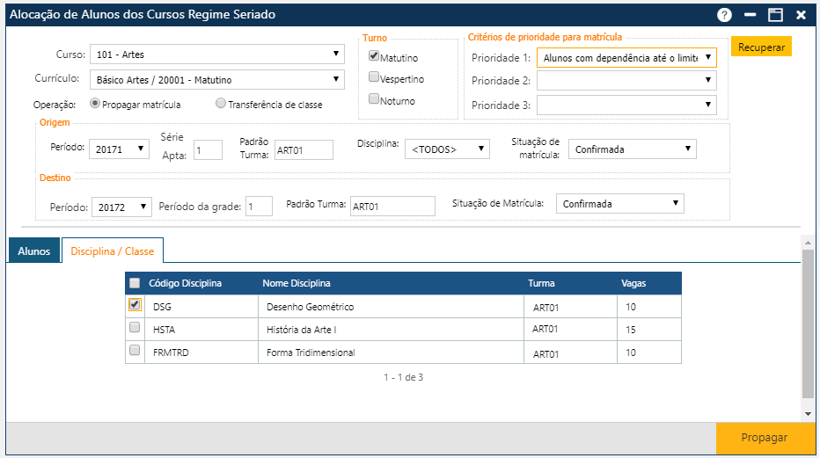Check the FRMTRD row checkbox
Screen dimensions: 820x458
(135, 350)
